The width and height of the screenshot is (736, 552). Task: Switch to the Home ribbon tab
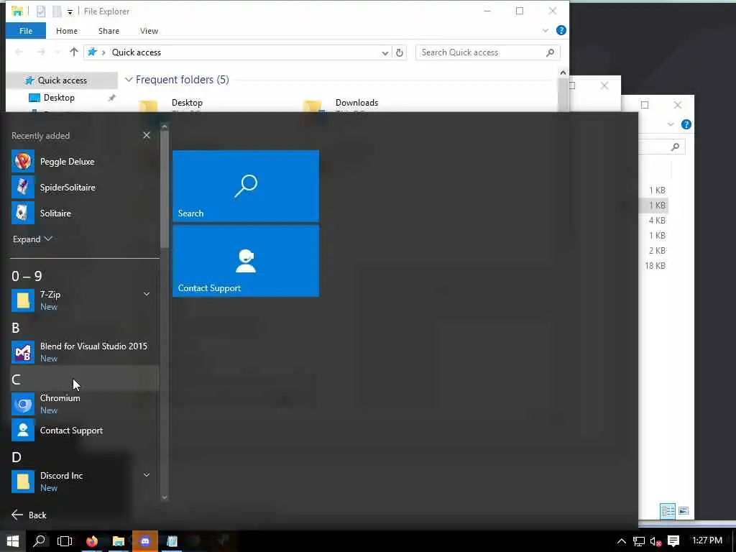[67, 31]
